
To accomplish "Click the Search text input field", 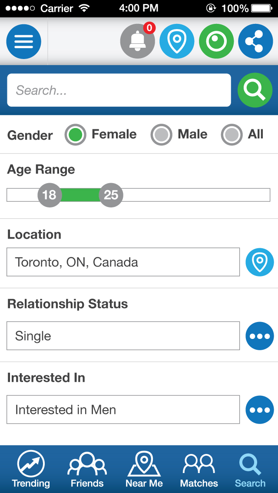I will click(119, 90).
